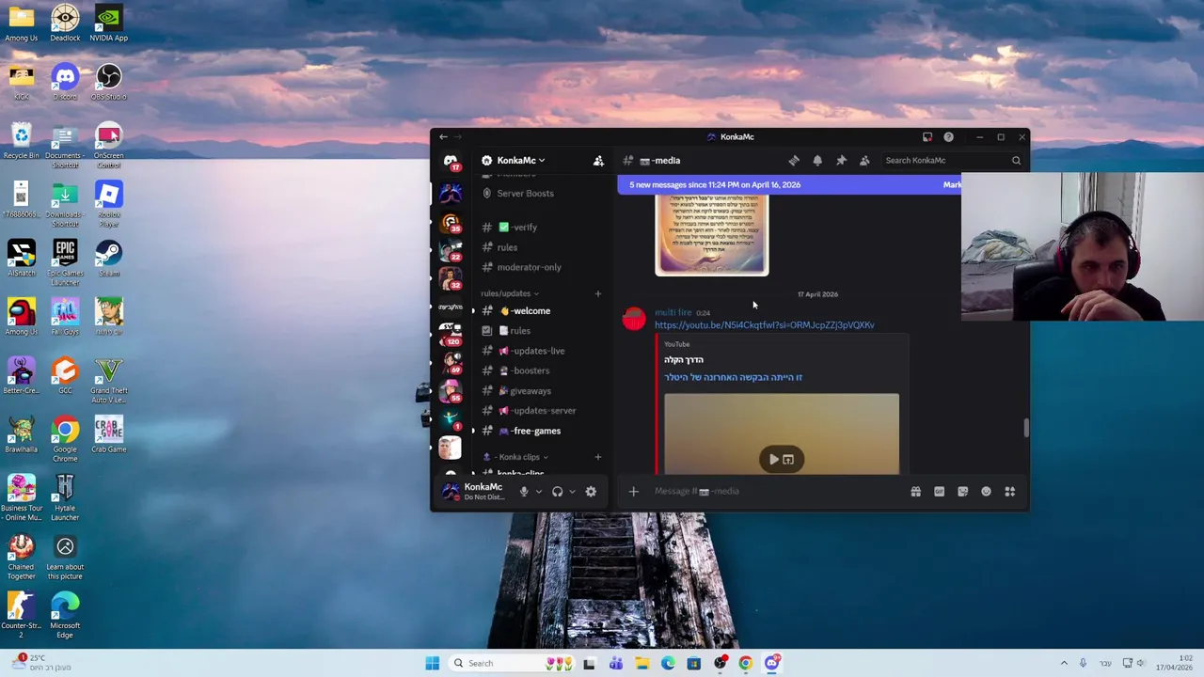
Task: Show hidden system tray icons chevron
Action: [x=1064, y=663]
